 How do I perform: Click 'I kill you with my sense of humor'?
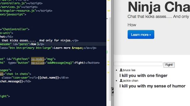(x=152, y=86)
